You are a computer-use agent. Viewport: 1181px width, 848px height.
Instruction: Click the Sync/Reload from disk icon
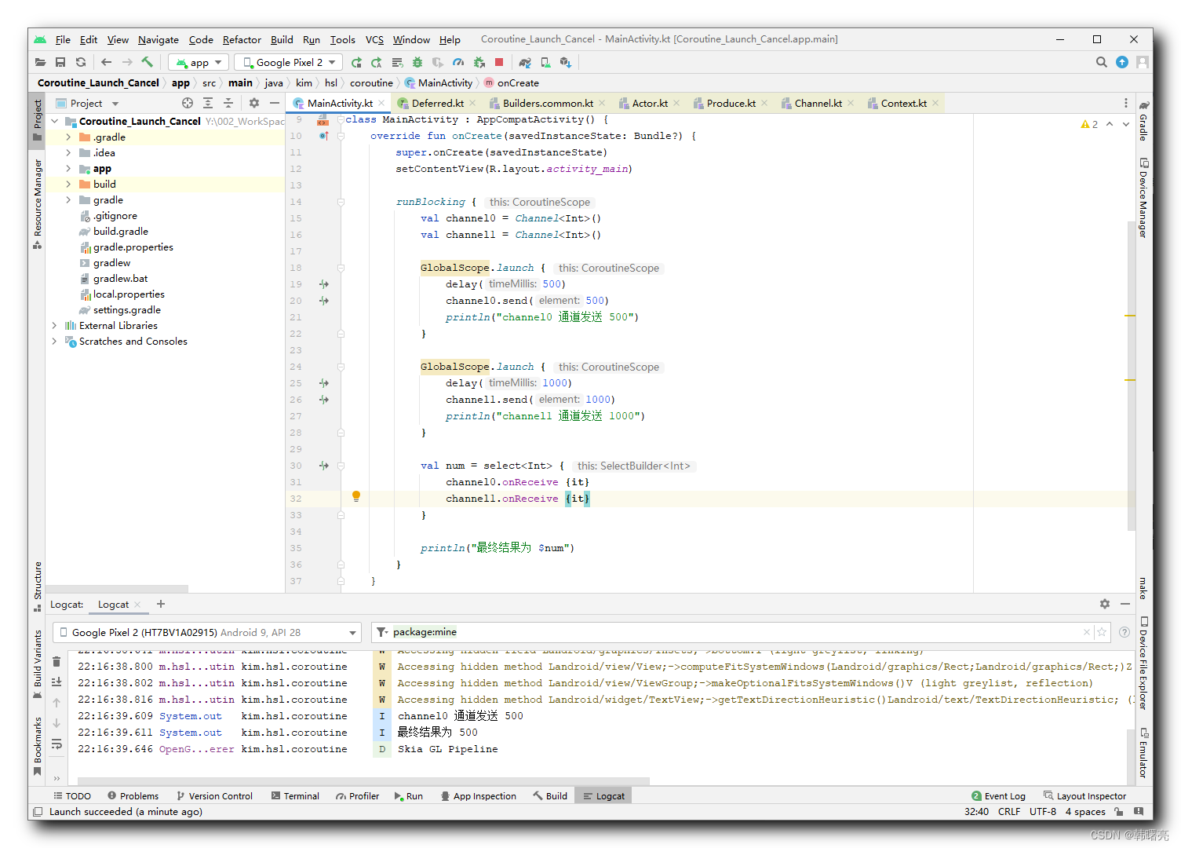coord(81,62)
